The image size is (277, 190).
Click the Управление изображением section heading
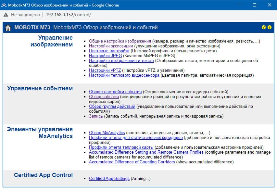point(52,41)
